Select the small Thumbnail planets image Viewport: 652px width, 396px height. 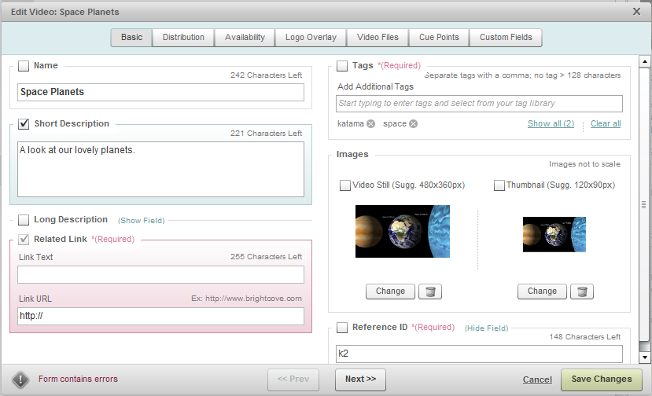(554, 234)
